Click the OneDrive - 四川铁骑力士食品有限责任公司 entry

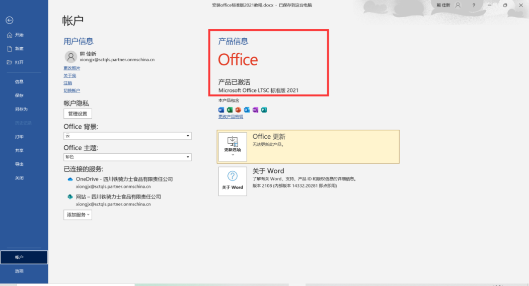[124, 179]
